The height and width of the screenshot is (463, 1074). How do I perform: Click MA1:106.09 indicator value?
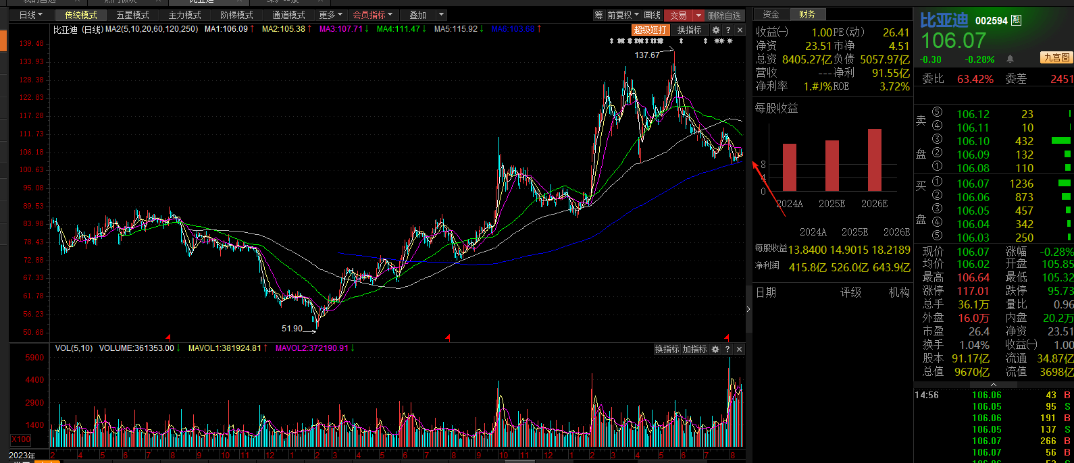click(x=230, y=29)
